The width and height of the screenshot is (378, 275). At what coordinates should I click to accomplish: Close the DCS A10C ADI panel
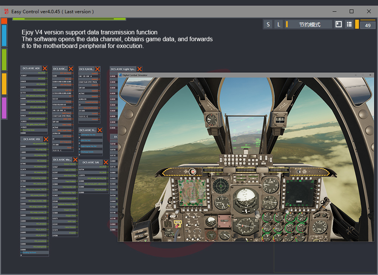(x=45, y=68)
